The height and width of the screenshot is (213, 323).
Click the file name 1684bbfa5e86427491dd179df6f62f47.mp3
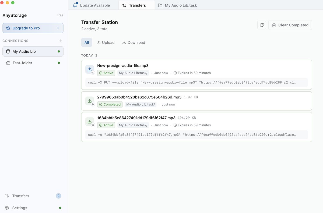click(x=136, y=118)
